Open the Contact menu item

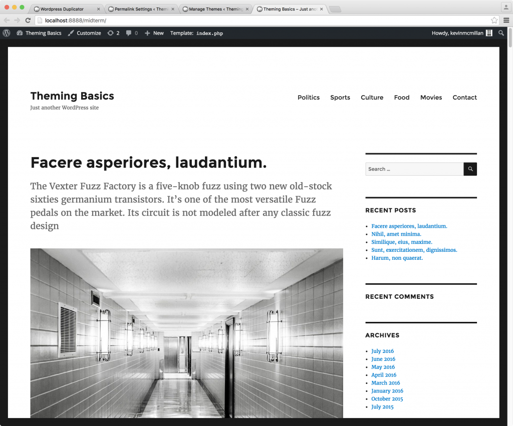464,98
